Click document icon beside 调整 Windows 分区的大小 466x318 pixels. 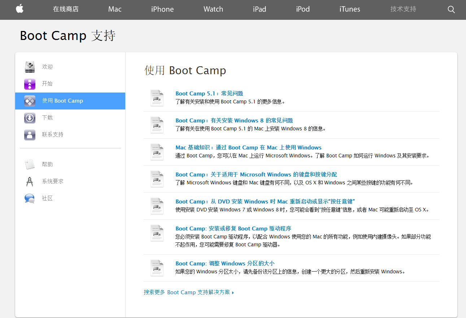[x=157, y=268]
